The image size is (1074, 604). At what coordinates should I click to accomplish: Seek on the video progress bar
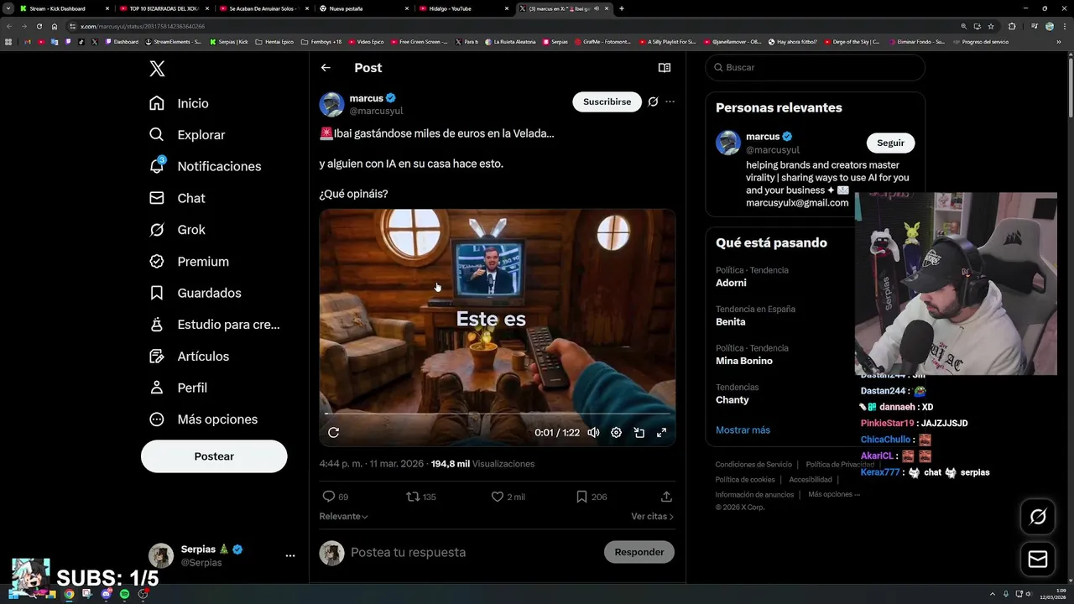[x=498, y=414]
